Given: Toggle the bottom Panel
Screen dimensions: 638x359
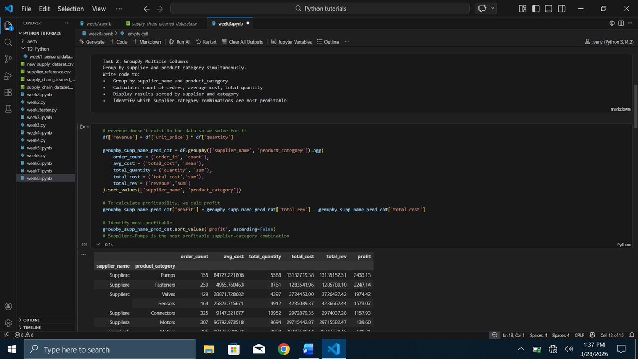Looking at the screenshot, I should [x=549, y=9].
